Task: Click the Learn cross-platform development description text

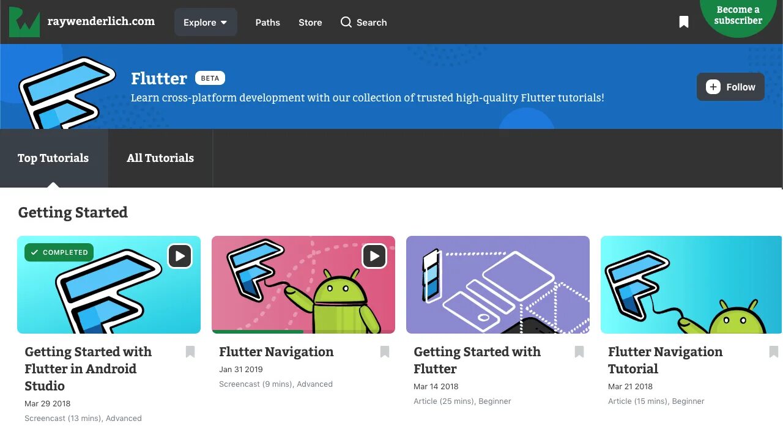Action: 368,98
